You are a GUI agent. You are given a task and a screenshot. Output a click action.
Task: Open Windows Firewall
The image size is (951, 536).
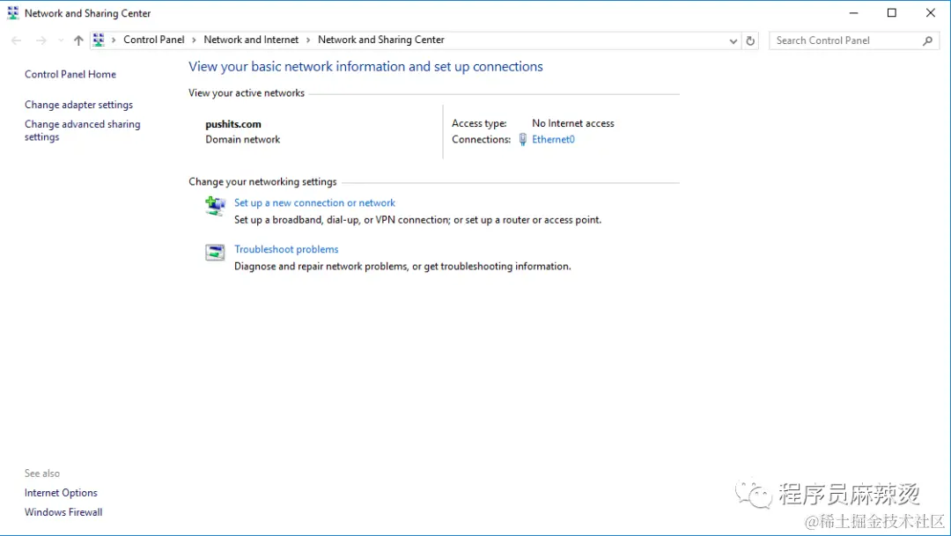[63, 512]
